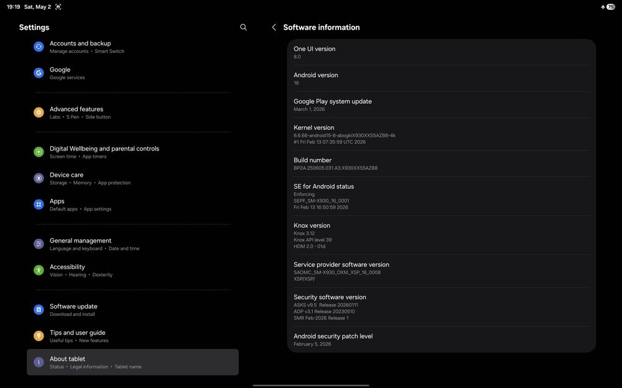Viewport: 622px width, 388px height.
Task: Click the Google G icon
Action: point(39,73)
